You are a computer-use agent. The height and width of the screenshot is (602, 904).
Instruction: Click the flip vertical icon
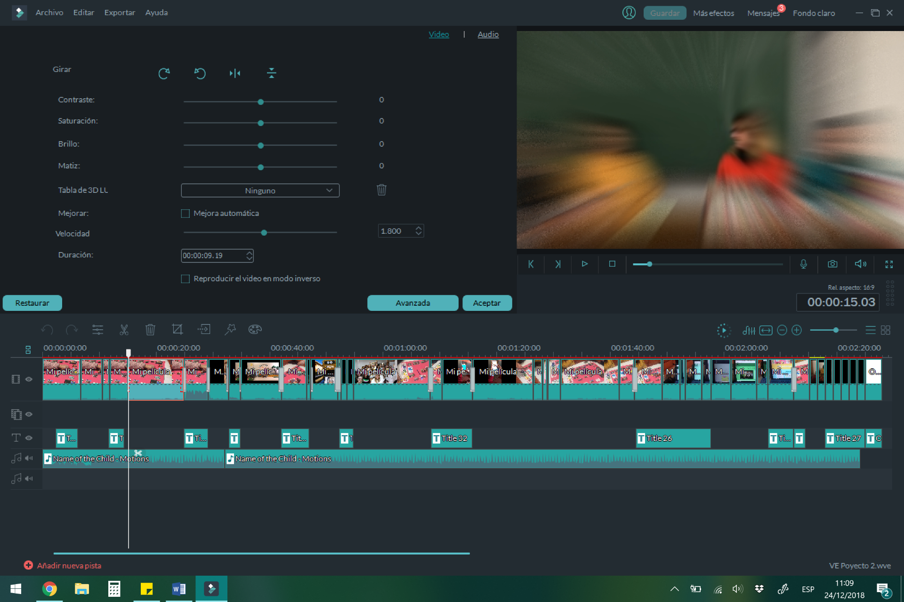coord(271,73)
